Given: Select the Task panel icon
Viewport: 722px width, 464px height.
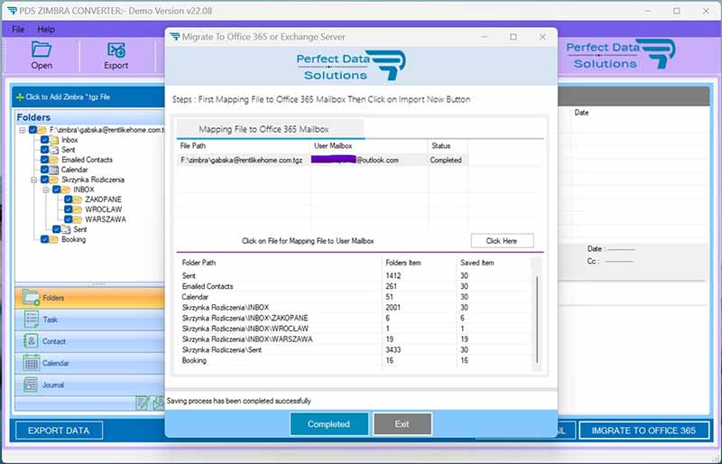Looking at the screenshot, I should tap(32, 320).
